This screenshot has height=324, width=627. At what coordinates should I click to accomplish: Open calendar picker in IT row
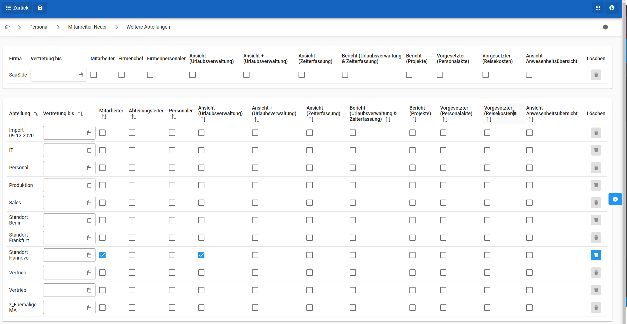click(89, 150)
